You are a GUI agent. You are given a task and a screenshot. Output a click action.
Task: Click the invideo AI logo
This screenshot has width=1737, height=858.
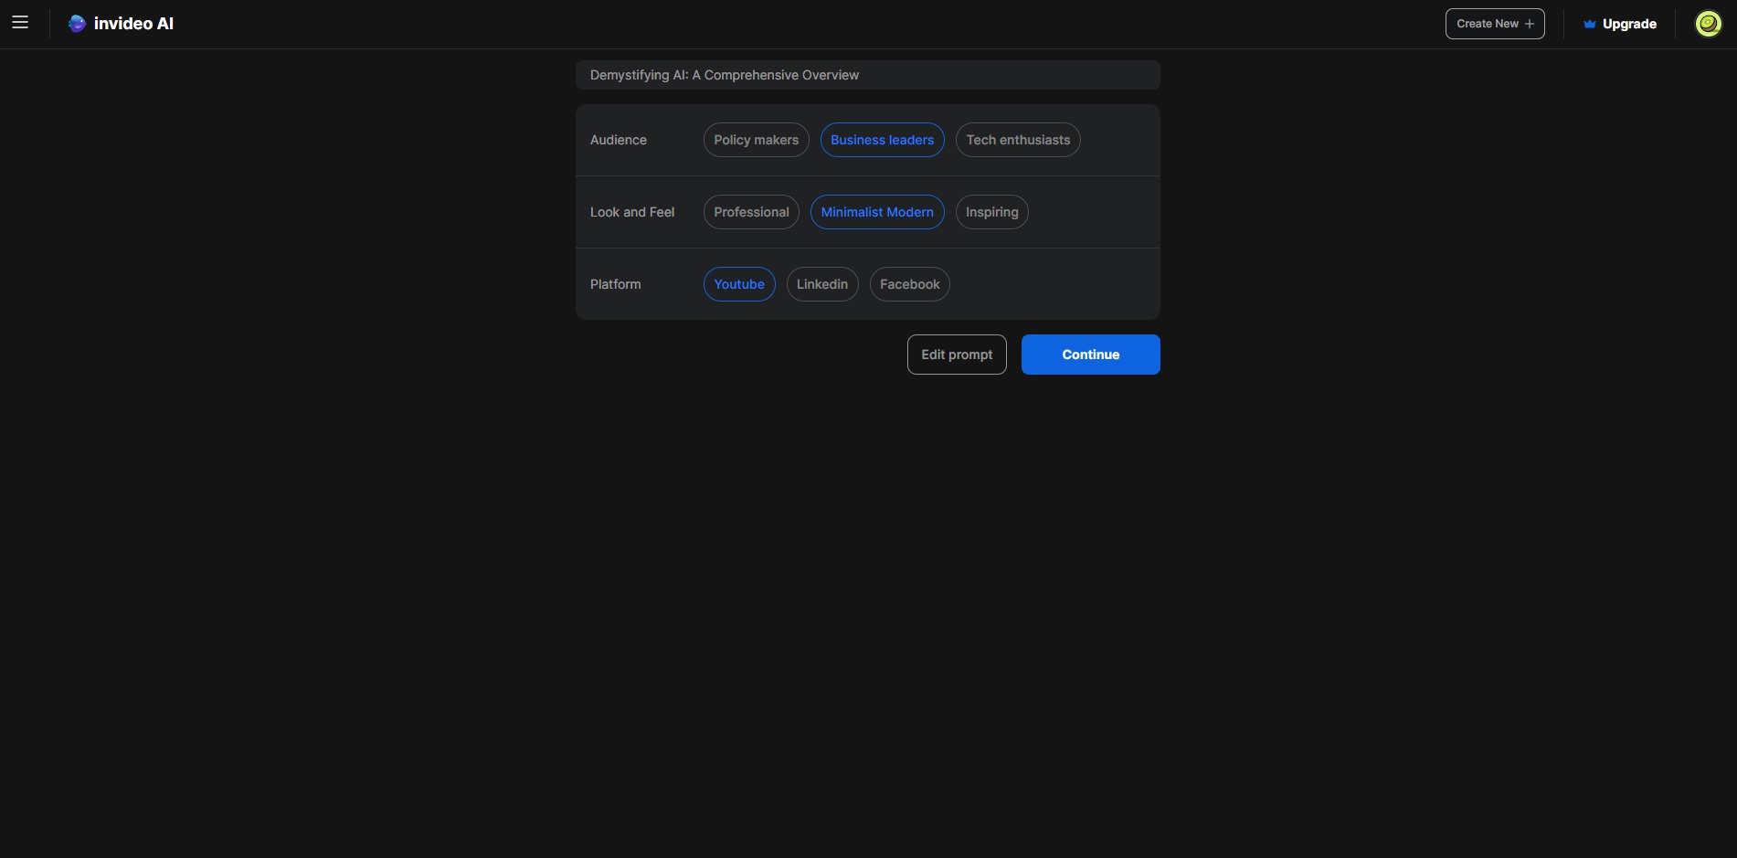(121, 24)
